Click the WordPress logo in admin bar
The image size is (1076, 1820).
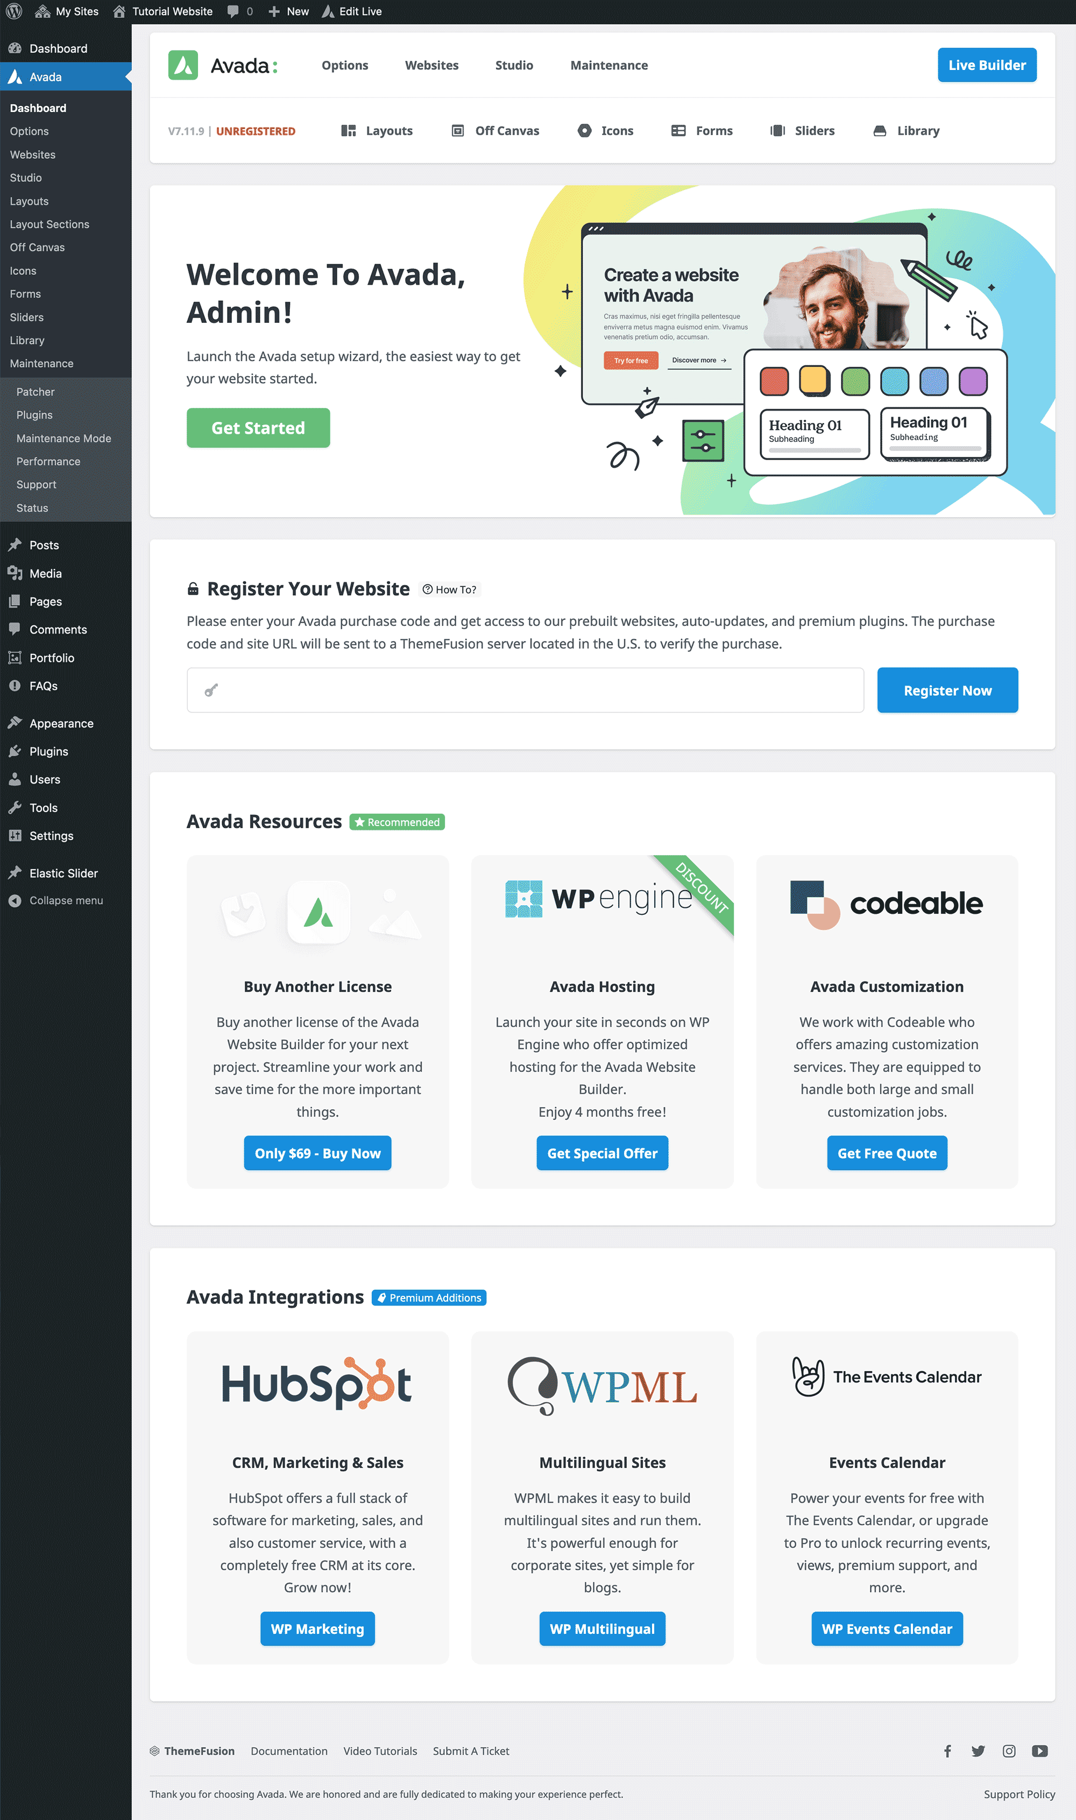(15, 12)
